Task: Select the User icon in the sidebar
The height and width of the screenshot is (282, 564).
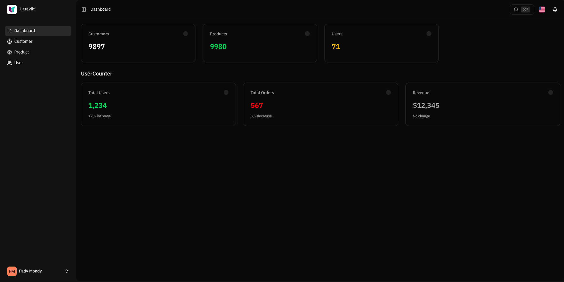Action: point(9,63)
